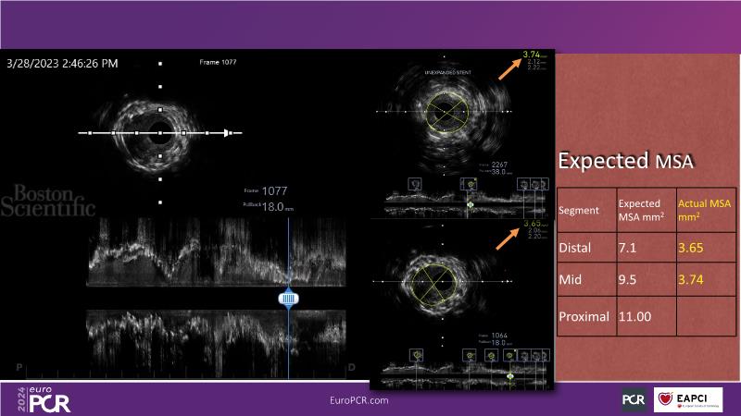Click the Actual MSA column header
This screenshot has width=741, height=416.
pyautogui.click(x=702, y=209)
